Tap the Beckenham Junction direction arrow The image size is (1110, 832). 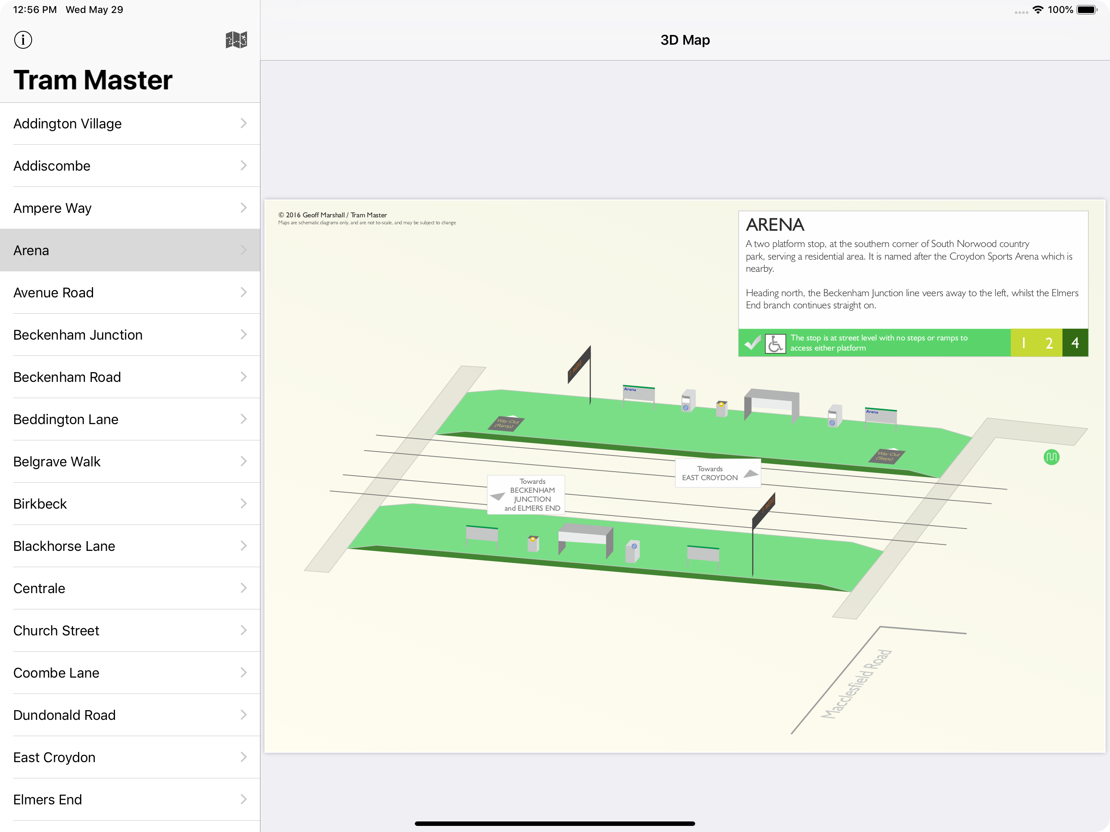click(497, 496)
